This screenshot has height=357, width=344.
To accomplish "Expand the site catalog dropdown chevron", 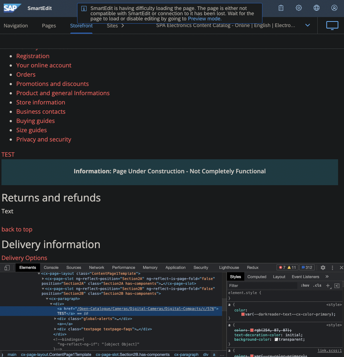I will (307, 25).
